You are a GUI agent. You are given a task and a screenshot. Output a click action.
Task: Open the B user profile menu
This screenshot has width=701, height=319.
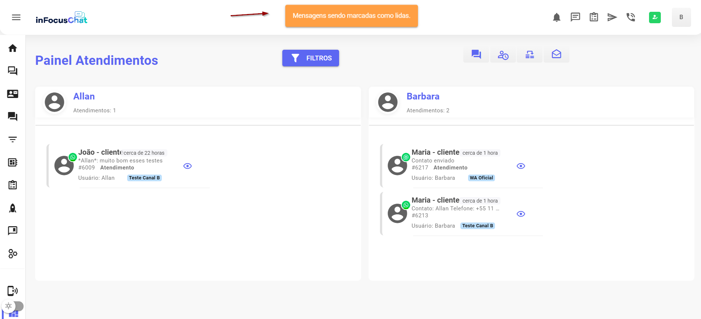681,17
